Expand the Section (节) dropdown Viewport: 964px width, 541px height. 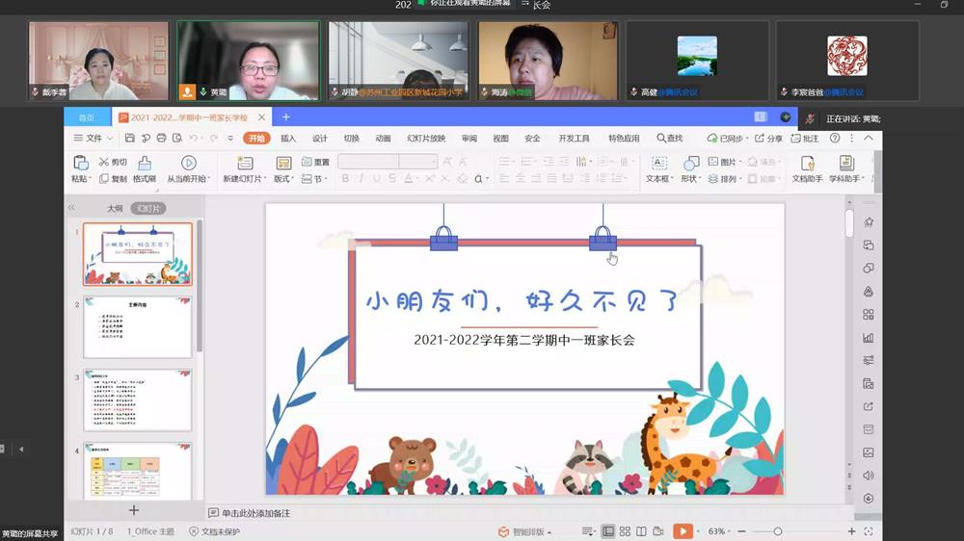pyautogui.click(x=314, y=179)
